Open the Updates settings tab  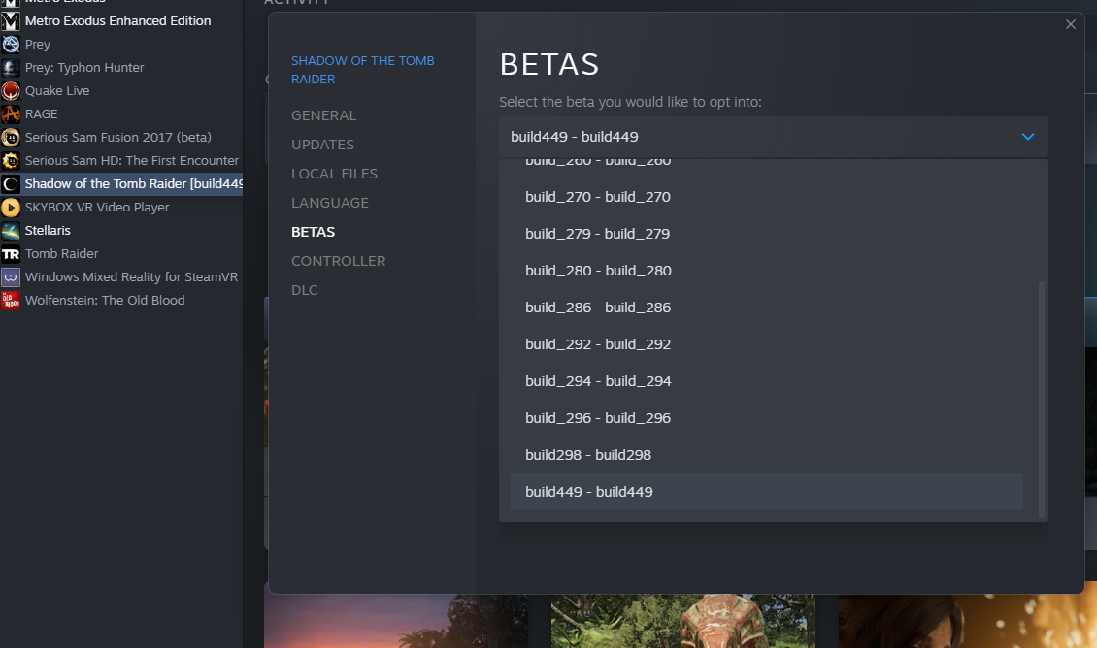pos(322,145)
